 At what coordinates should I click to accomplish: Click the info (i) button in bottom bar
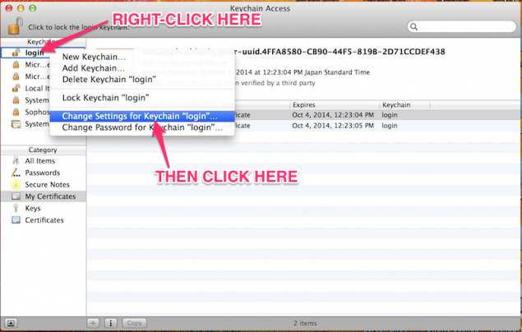111,323
